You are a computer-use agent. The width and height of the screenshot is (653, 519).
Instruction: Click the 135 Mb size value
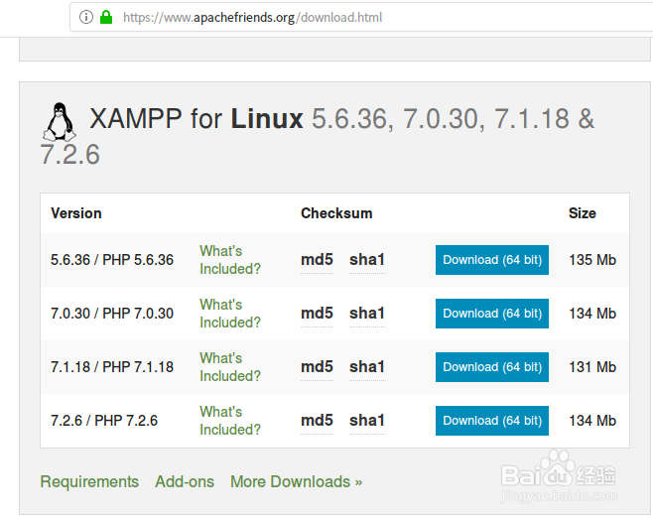tap(592, 260)
